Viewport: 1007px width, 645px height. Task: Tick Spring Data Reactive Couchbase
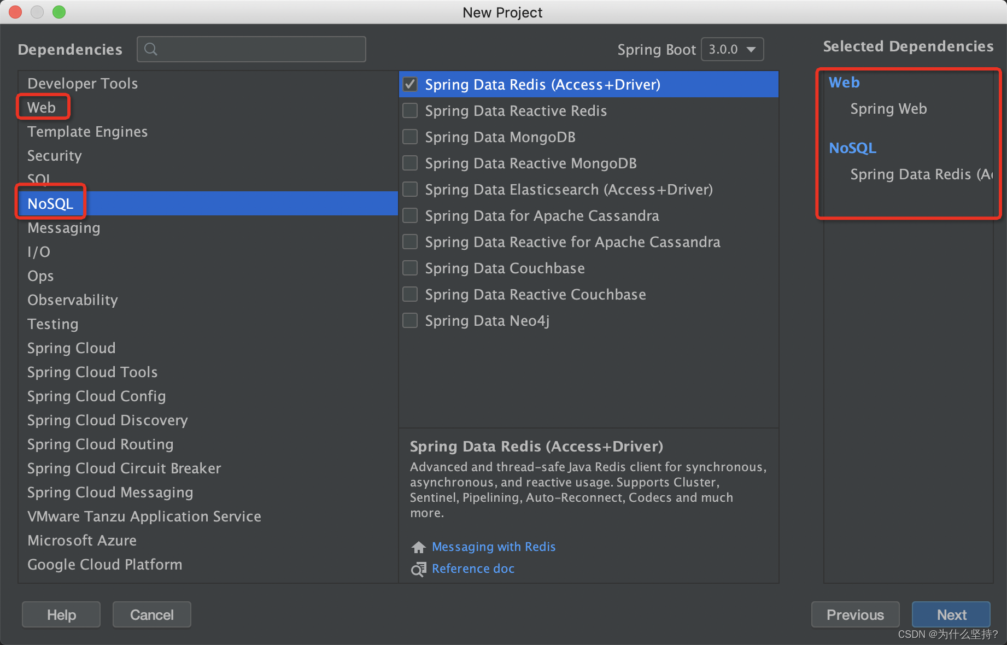tap(410, 294)
